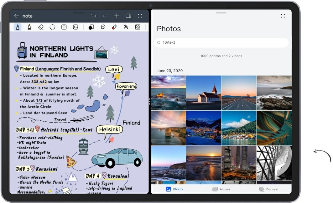The height and width of the screenshot is (203, 333).
Task: Go back from the note using the arrow
Action: tap(17, 16)
